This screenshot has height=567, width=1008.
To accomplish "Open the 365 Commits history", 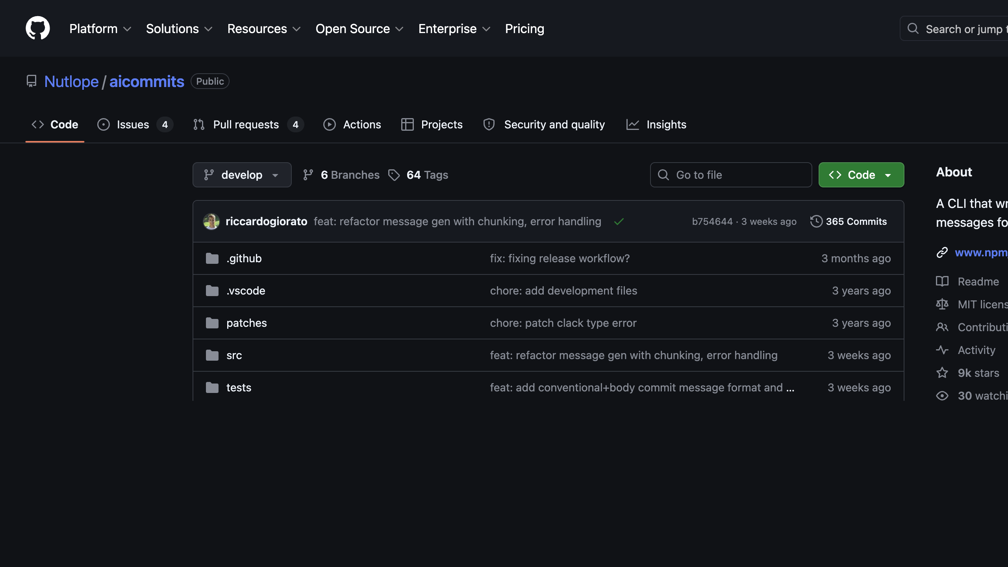I will pyautogui.click(x=849, y=221).
